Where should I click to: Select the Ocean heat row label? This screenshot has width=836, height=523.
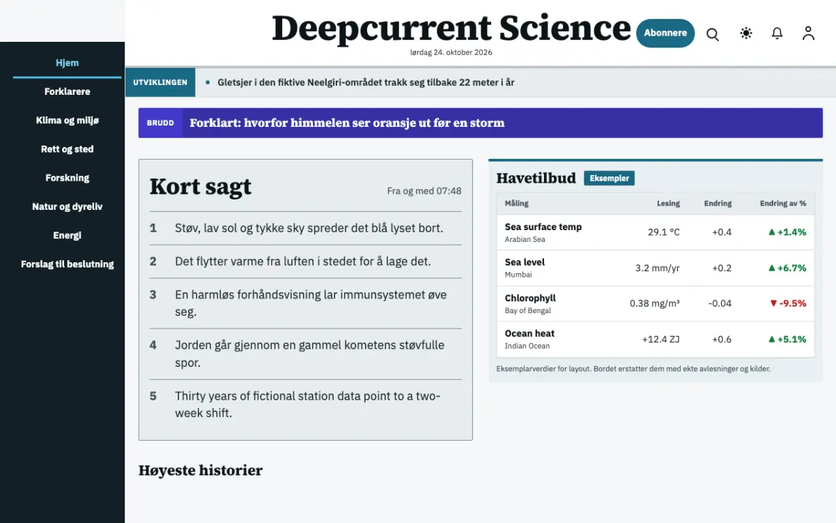point(529,333)
